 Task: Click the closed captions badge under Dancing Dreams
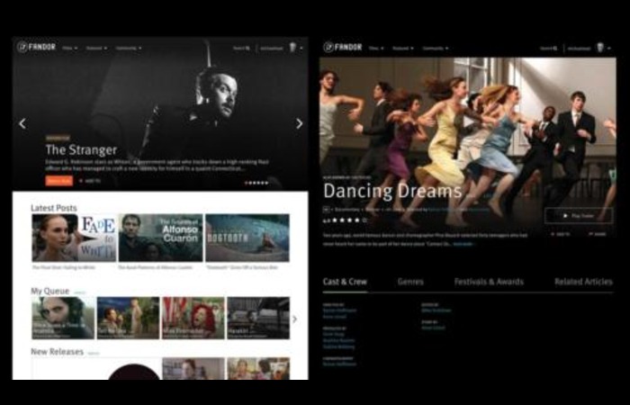(327, 210)
